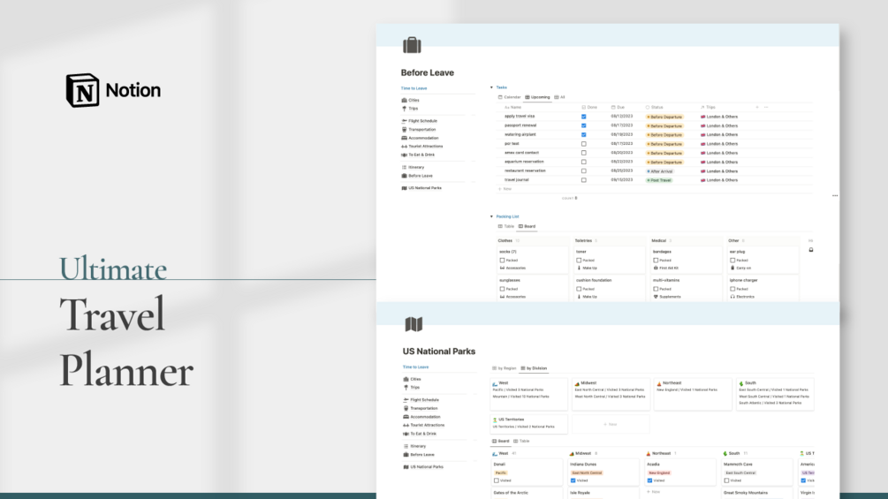Select the Upcoming tab in Tasks
This screenshot has width=888, height=499.
point(537,97)
